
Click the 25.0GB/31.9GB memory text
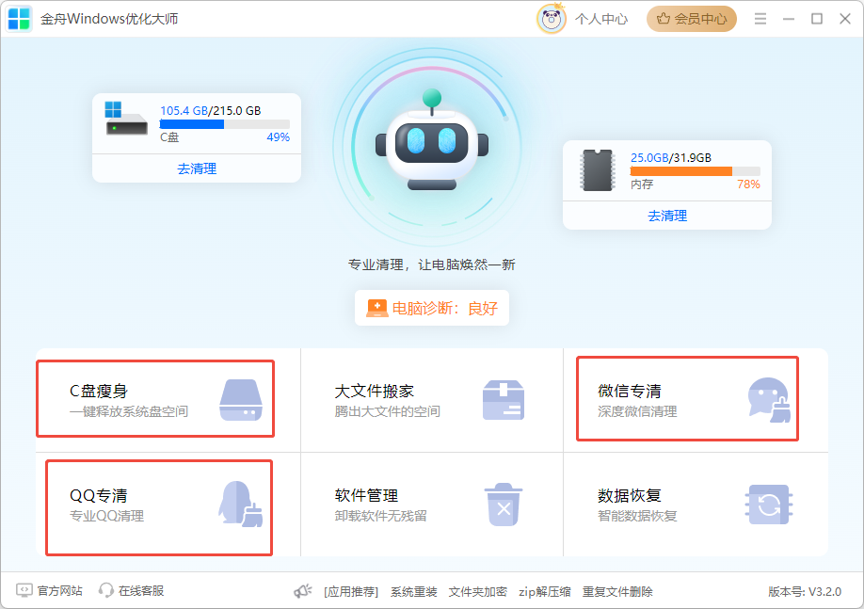[671, 157]
